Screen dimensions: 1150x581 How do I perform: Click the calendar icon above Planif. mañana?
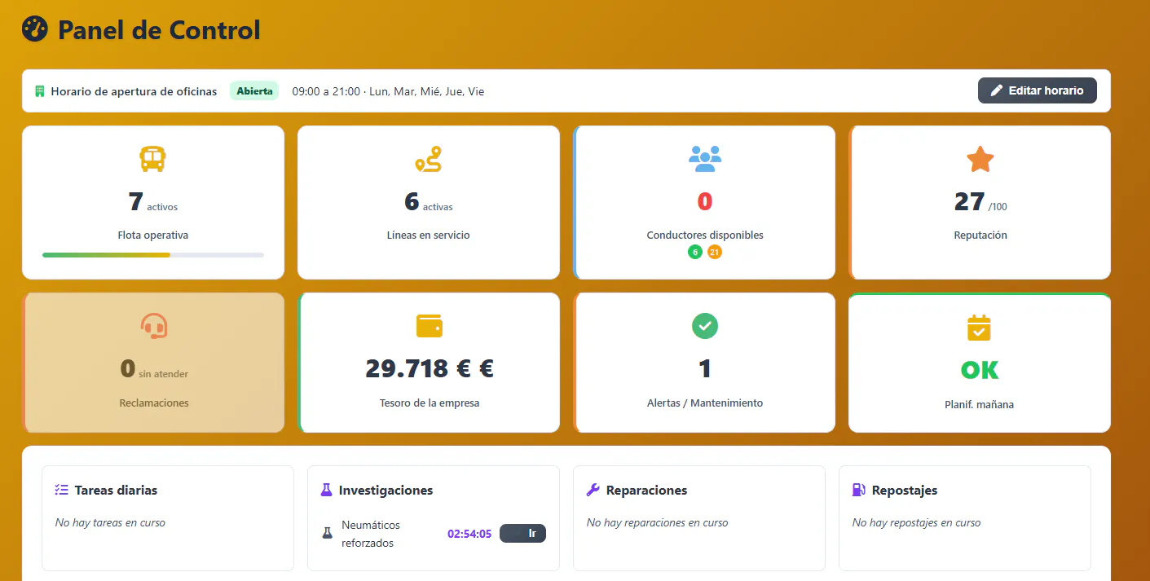pyautogui.click(x=979, y=328)
